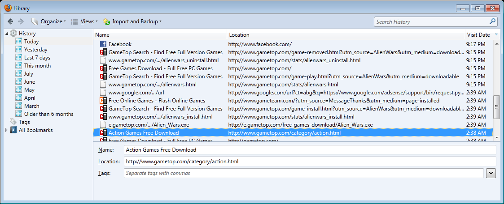Select March history folder
This screenshot has height=204, width=504.
(31, 106)
